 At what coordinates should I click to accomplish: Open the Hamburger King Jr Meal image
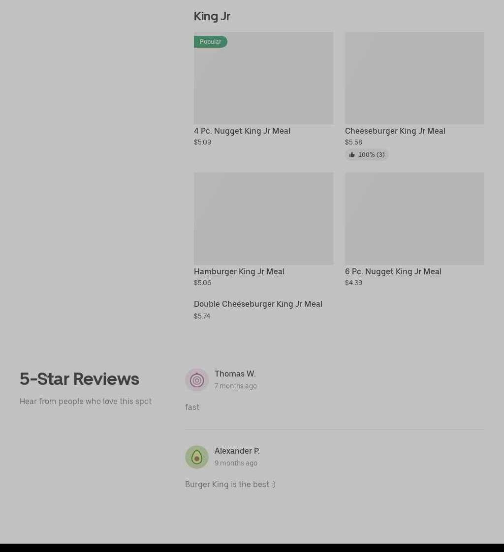coord(263,219)
